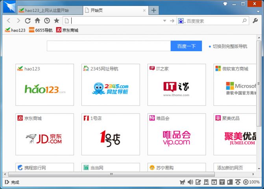Open the Baidu search engine selector
Viewport: 264px width, 189px height.
point(181,20)
